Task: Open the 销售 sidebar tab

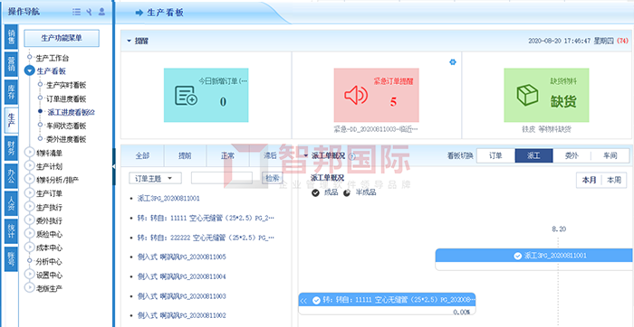Action: click(x=11, y=36)
